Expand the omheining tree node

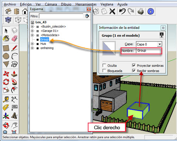point(32,48)
